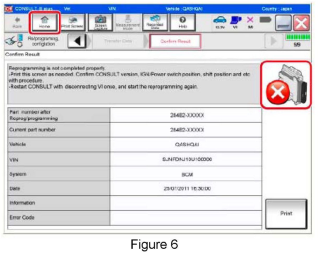Select the Measurement Mode button

point(128,22)
